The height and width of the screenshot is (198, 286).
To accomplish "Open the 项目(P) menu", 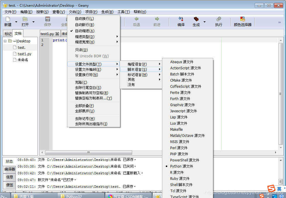I will [91, 12].
